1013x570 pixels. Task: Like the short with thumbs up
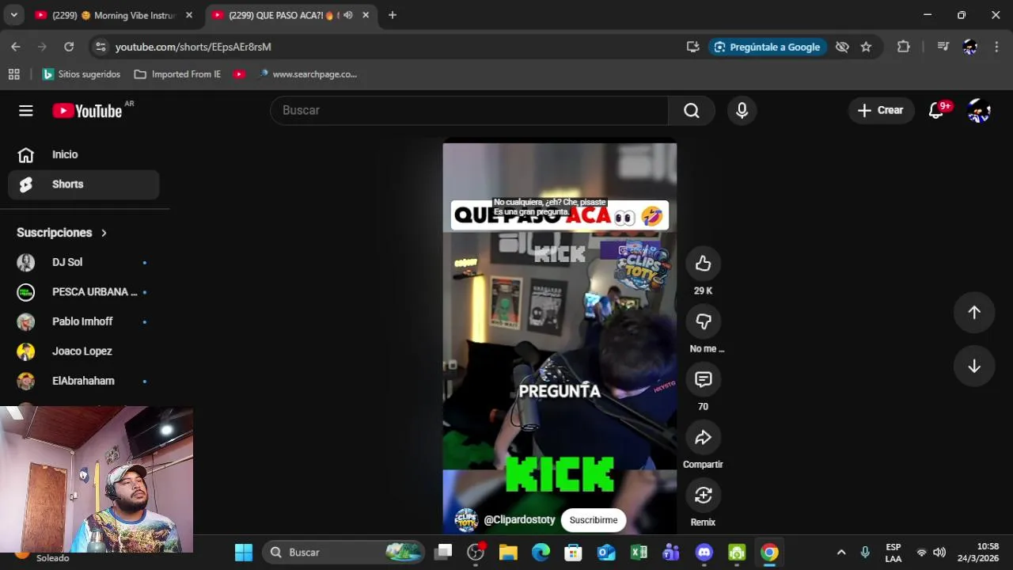703,264
